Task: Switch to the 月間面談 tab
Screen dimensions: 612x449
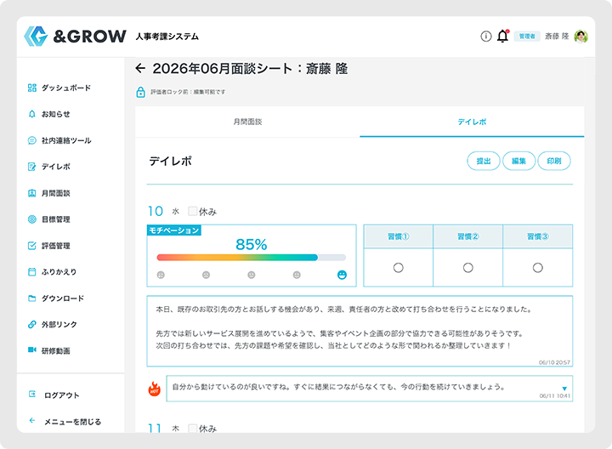Action: click(x=247, y=122)
